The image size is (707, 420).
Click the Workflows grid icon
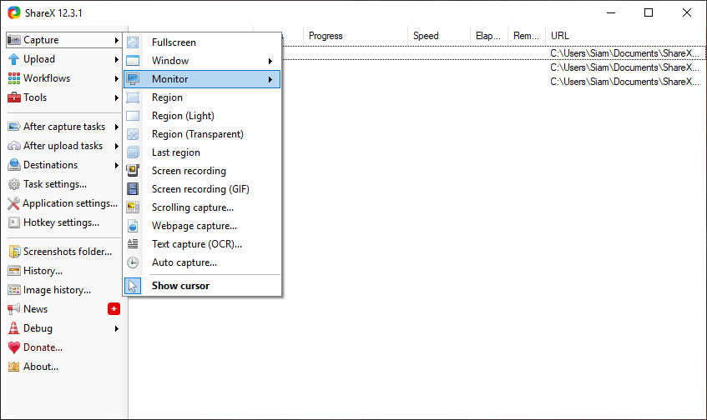[x=14, y=78]
